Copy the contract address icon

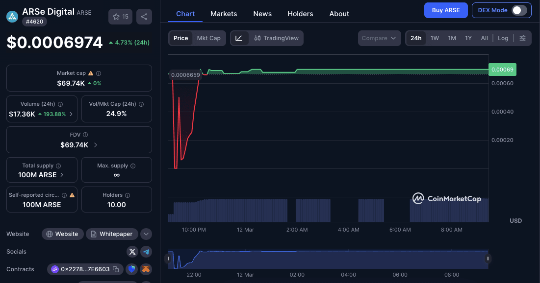[116, 269]
